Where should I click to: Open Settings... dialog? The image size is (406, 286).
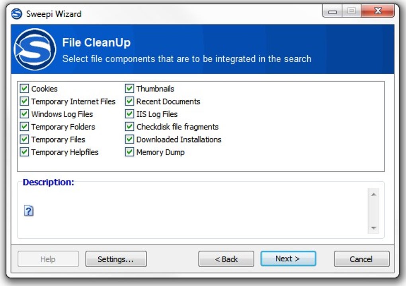(116, 259)
